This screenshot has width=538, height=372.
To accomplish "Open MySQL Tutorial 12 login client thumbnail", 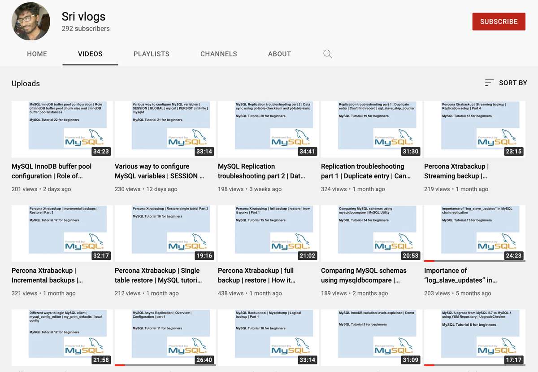I will (x=61, y=337).
